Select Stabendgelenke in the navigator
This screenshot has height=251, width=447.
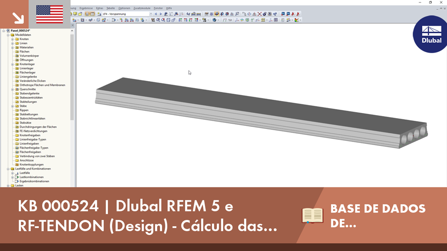pyautogui.click(x=30, y=93)
